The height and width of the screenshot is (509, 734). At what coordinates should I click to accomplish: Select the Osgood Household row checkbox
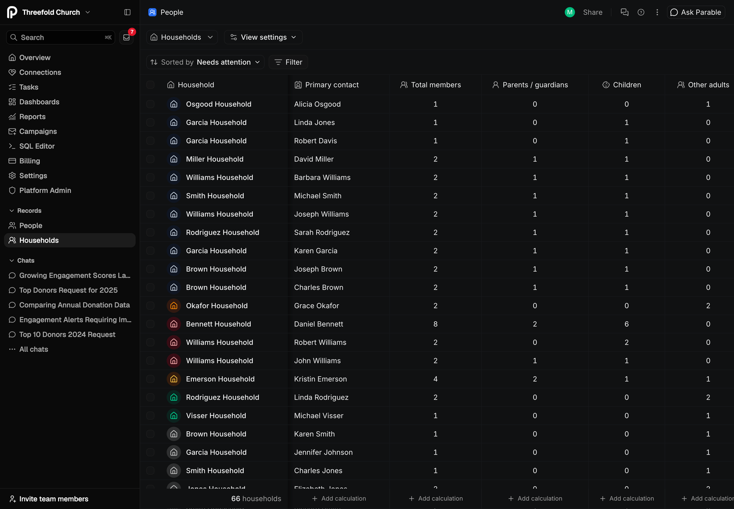(150, 104)
